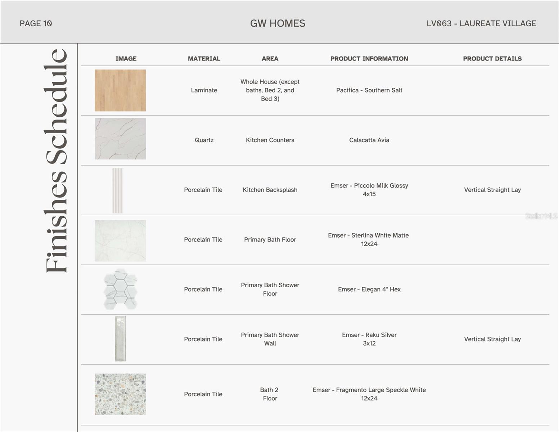
Task: Select the Pacifica - Southern Salt product text
Action: (x=369, y=90)
